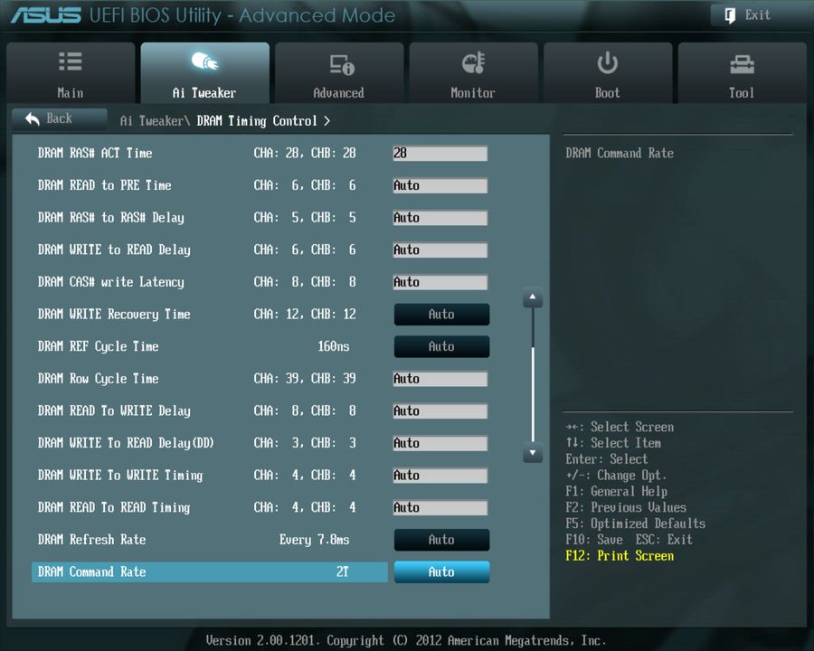Open DRAM REF Cycle Time Auto dropdown
814x651 pixels.
441,346
